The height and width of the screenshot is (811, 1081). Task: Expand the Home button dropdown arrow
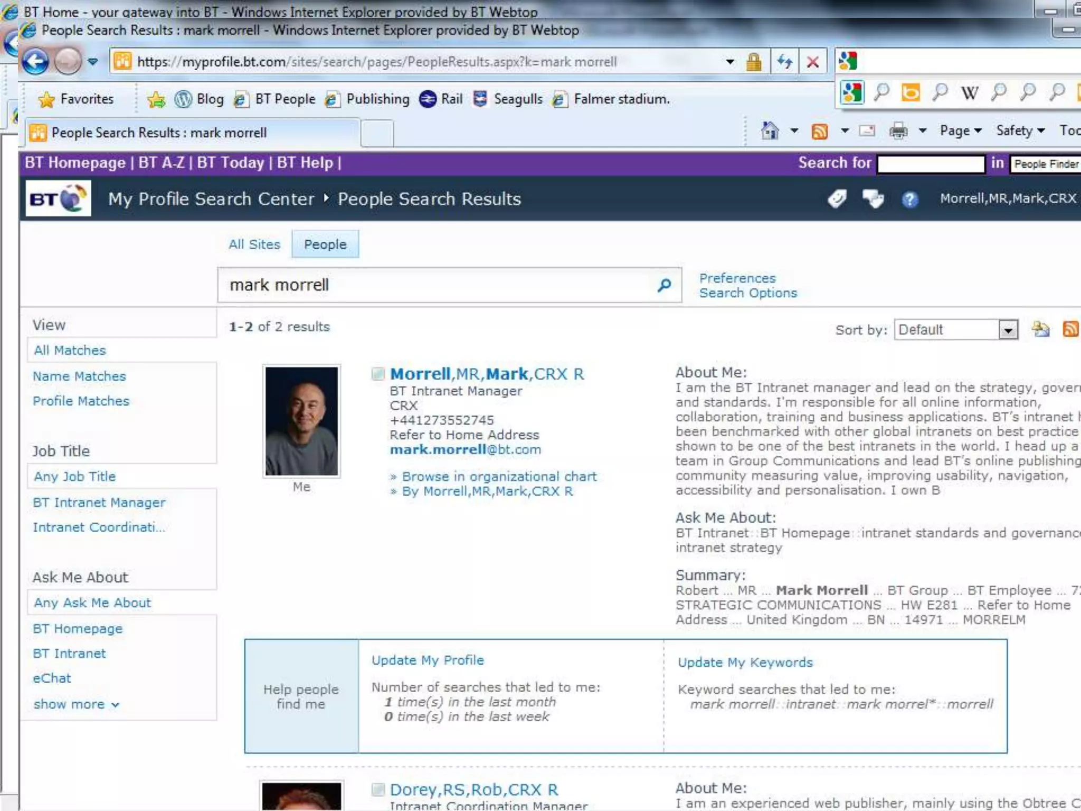click(794, 130)
